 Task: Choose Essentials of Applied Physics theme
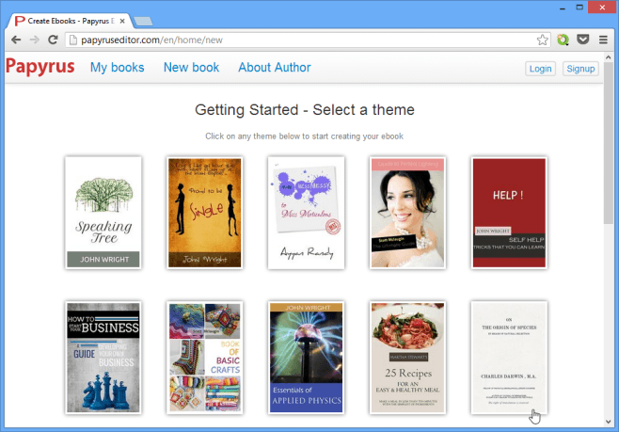(306, 358)
